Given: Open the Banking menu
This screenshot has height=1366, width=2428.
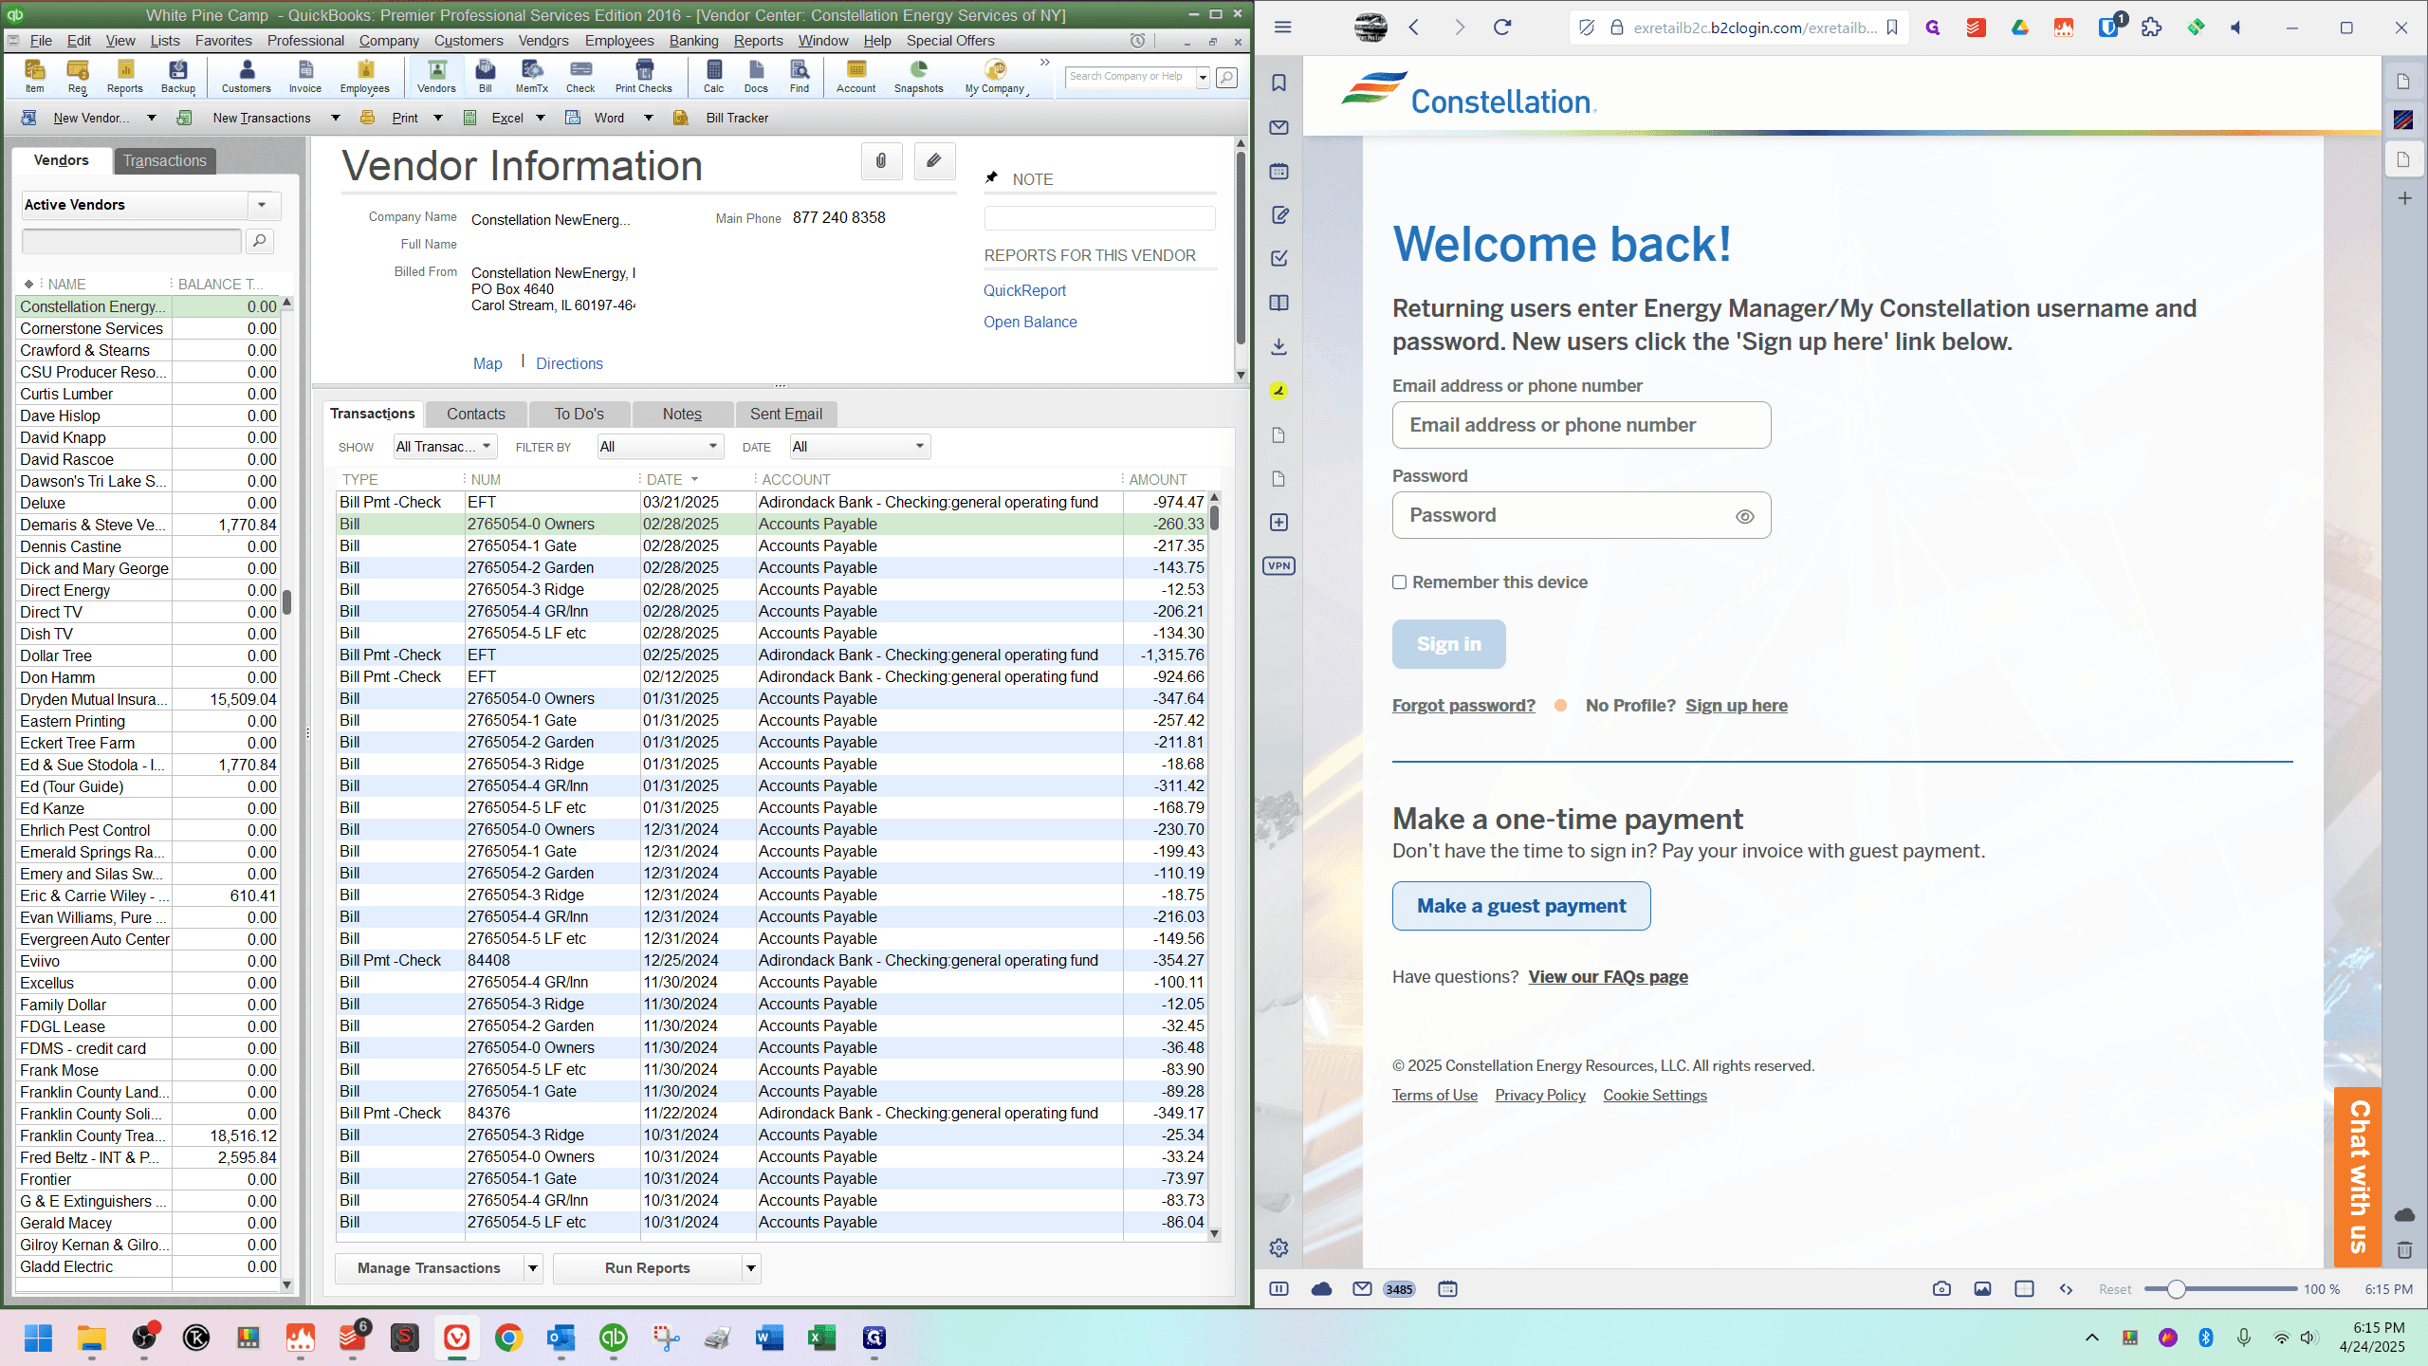Looking at the screenshot, I should [693, 40].
